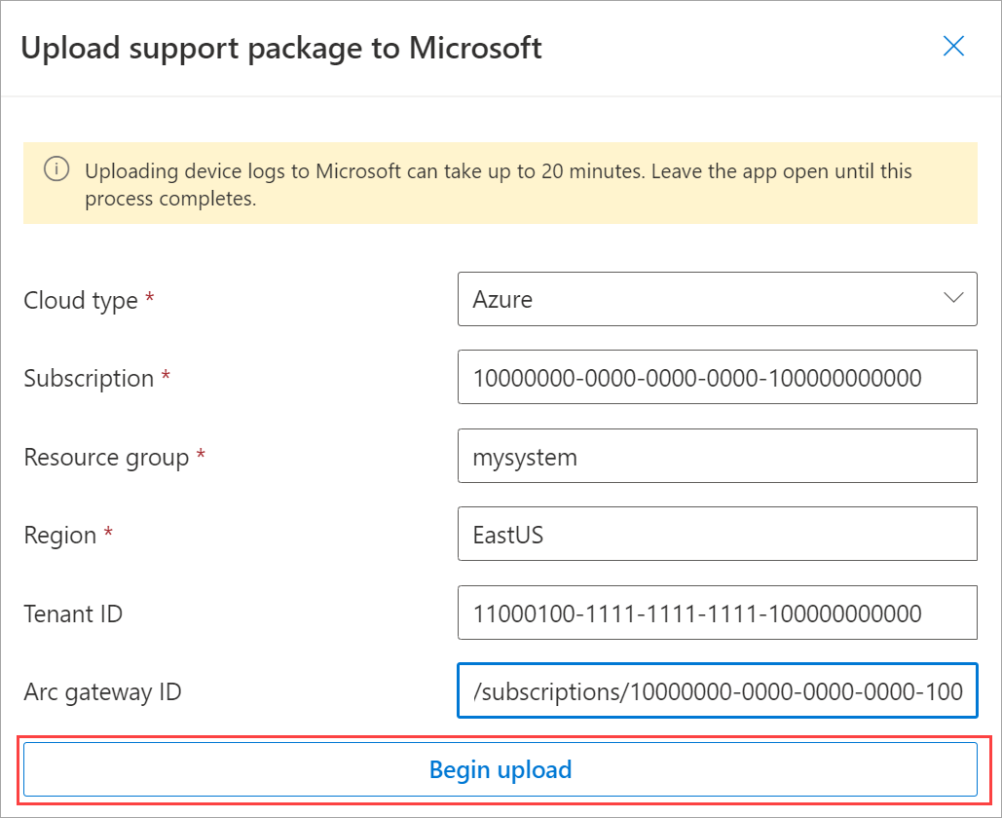Click the required asterisk next to Resource group

point(201,456)
